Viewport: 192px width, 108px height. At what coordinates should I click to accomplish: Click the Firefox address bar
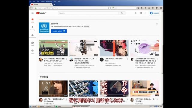pos(72,8)
